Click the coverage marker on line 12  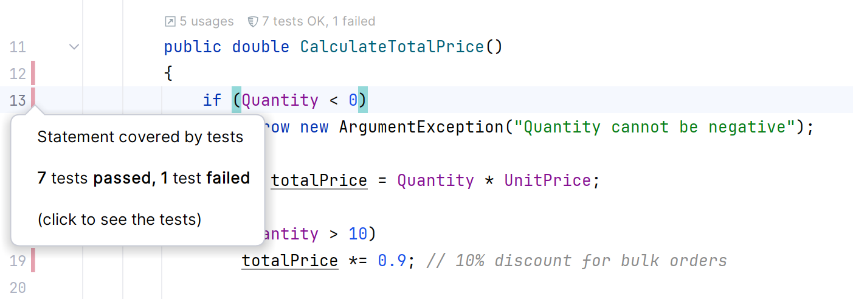(33, 74)
